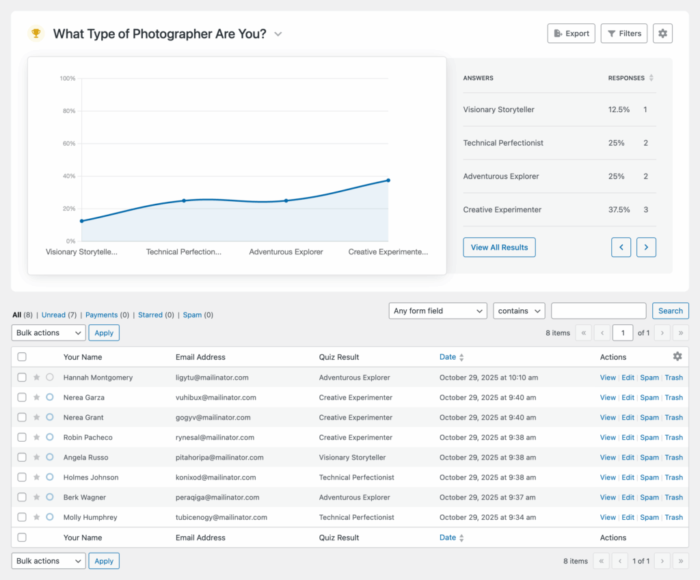Click the trophy icon next to quiz title
700x580 pixels.
point(36,34)
